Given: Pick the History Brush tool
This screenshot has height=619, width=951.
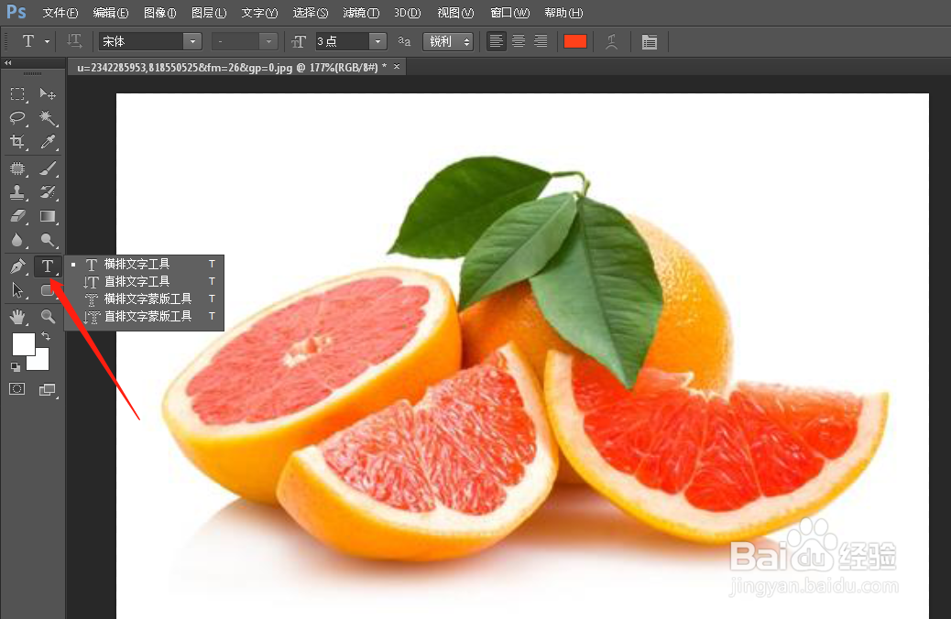Looking at the screenshot, I should point(48,193).
